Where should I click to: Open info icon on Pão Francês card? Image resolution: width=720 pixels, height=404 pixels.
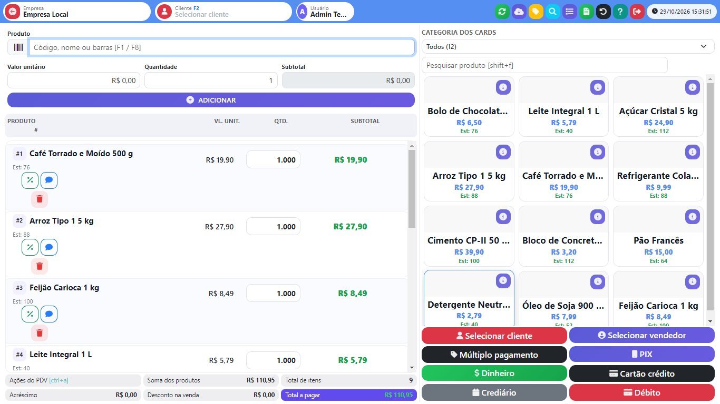coord(692,217)
